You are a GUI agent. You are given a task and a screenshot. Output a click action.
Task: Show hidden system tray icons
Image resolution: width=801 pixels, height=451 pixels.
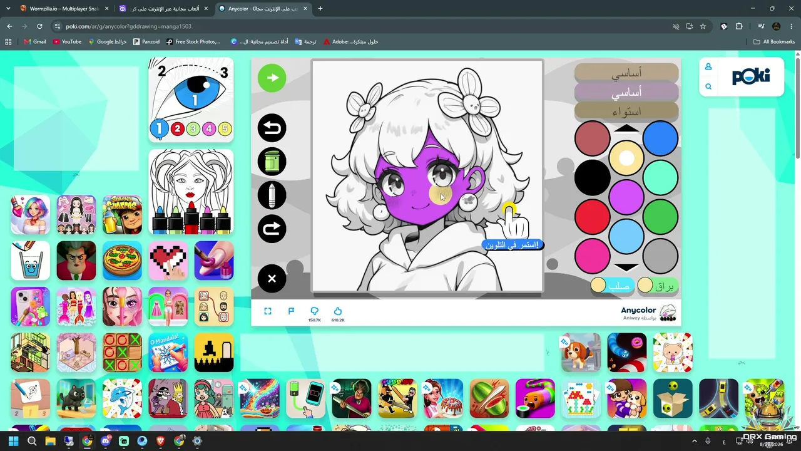(694, 441)
